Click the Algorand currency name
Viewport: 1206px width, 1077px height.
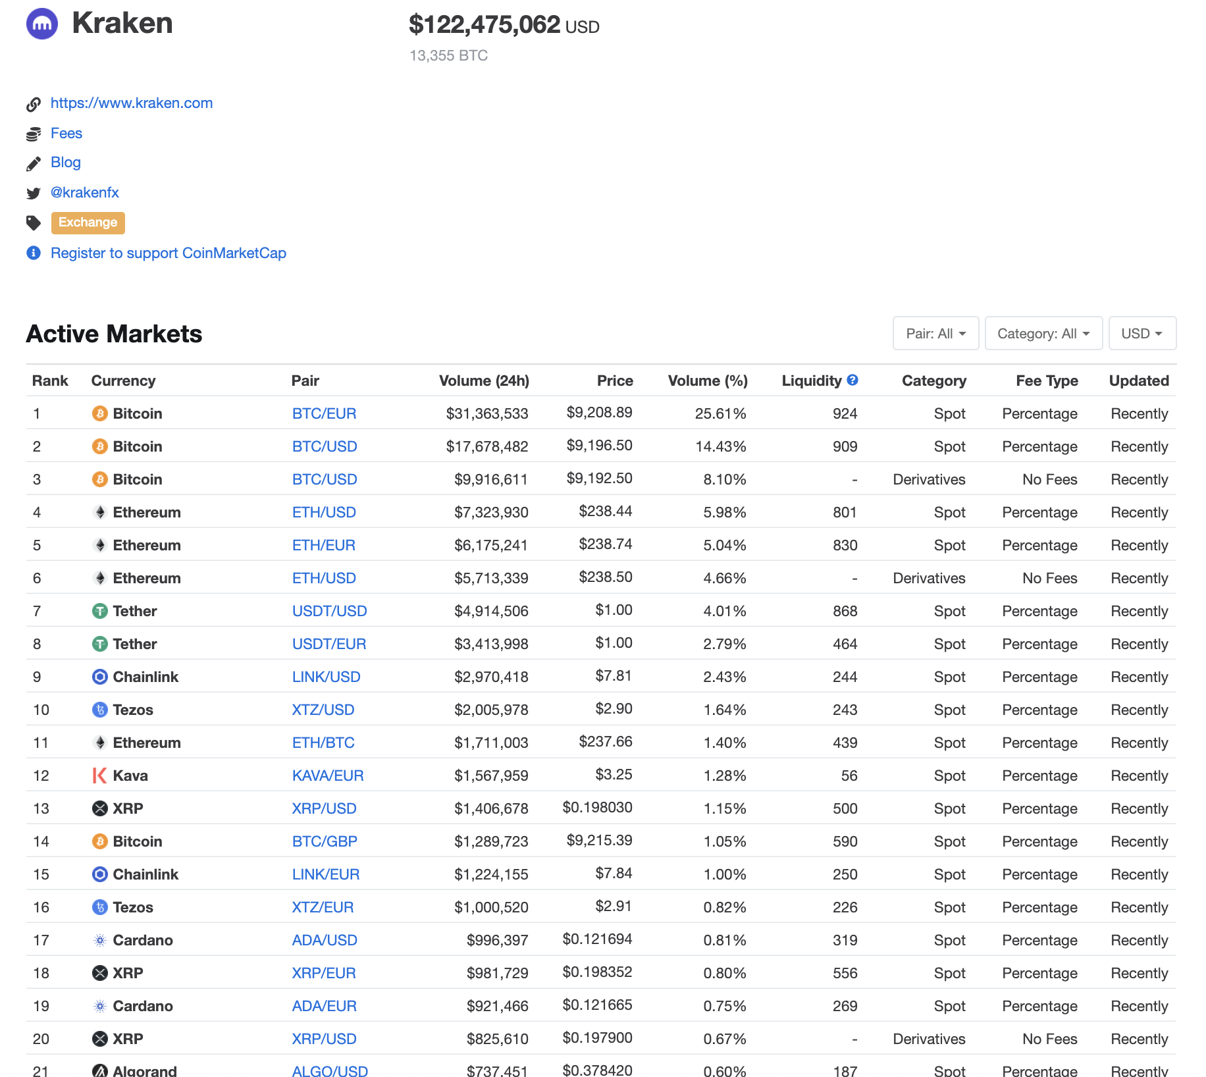pos(145,1071)
